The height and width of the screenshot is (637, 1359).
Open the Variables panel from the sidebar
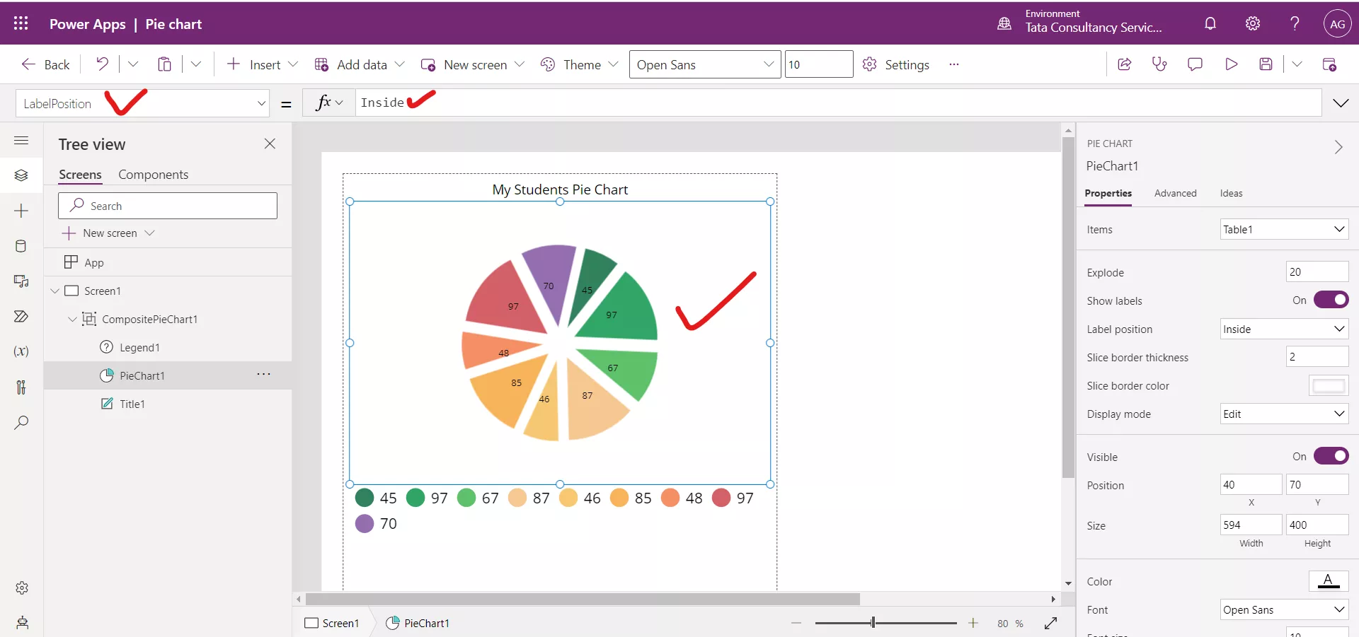21,352
